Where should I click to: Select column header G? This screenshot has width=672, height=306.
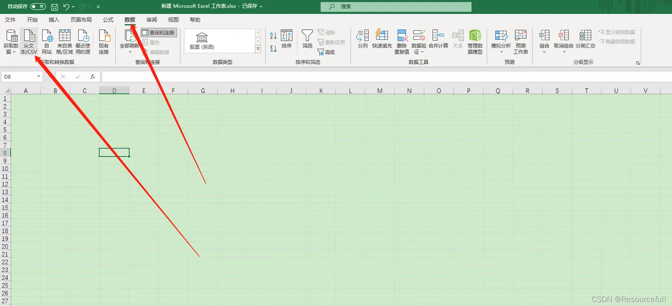[203, 91]
